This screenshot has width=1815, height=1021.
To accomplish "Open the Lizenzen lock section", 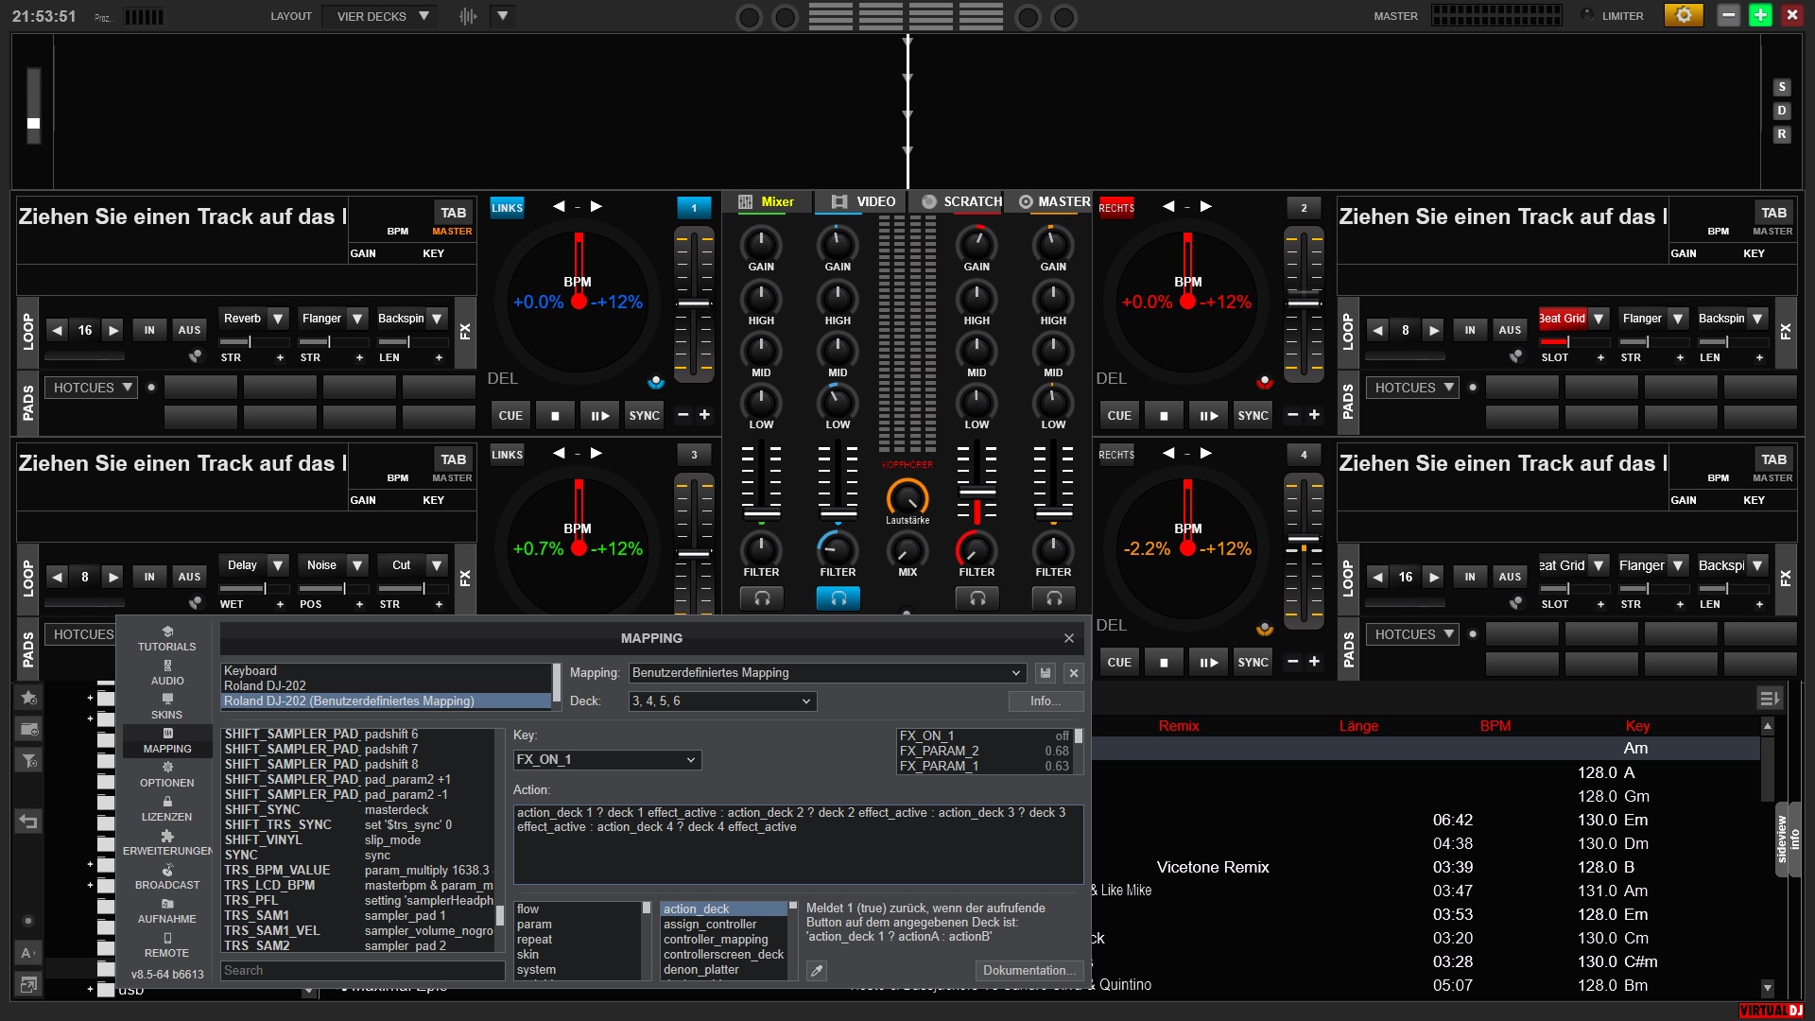I will [167, 808].
